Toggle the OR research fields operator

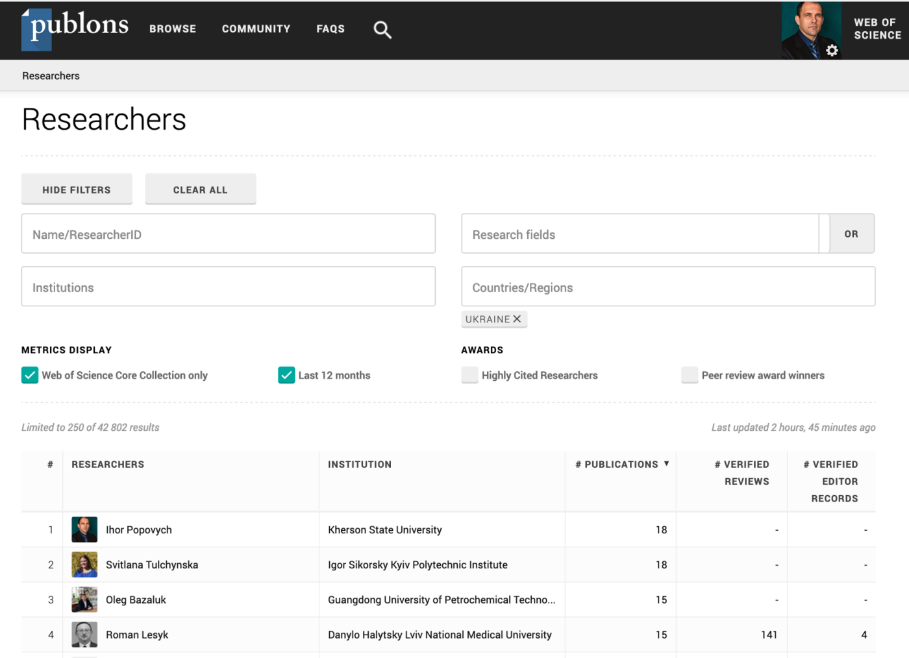[851, 234]
